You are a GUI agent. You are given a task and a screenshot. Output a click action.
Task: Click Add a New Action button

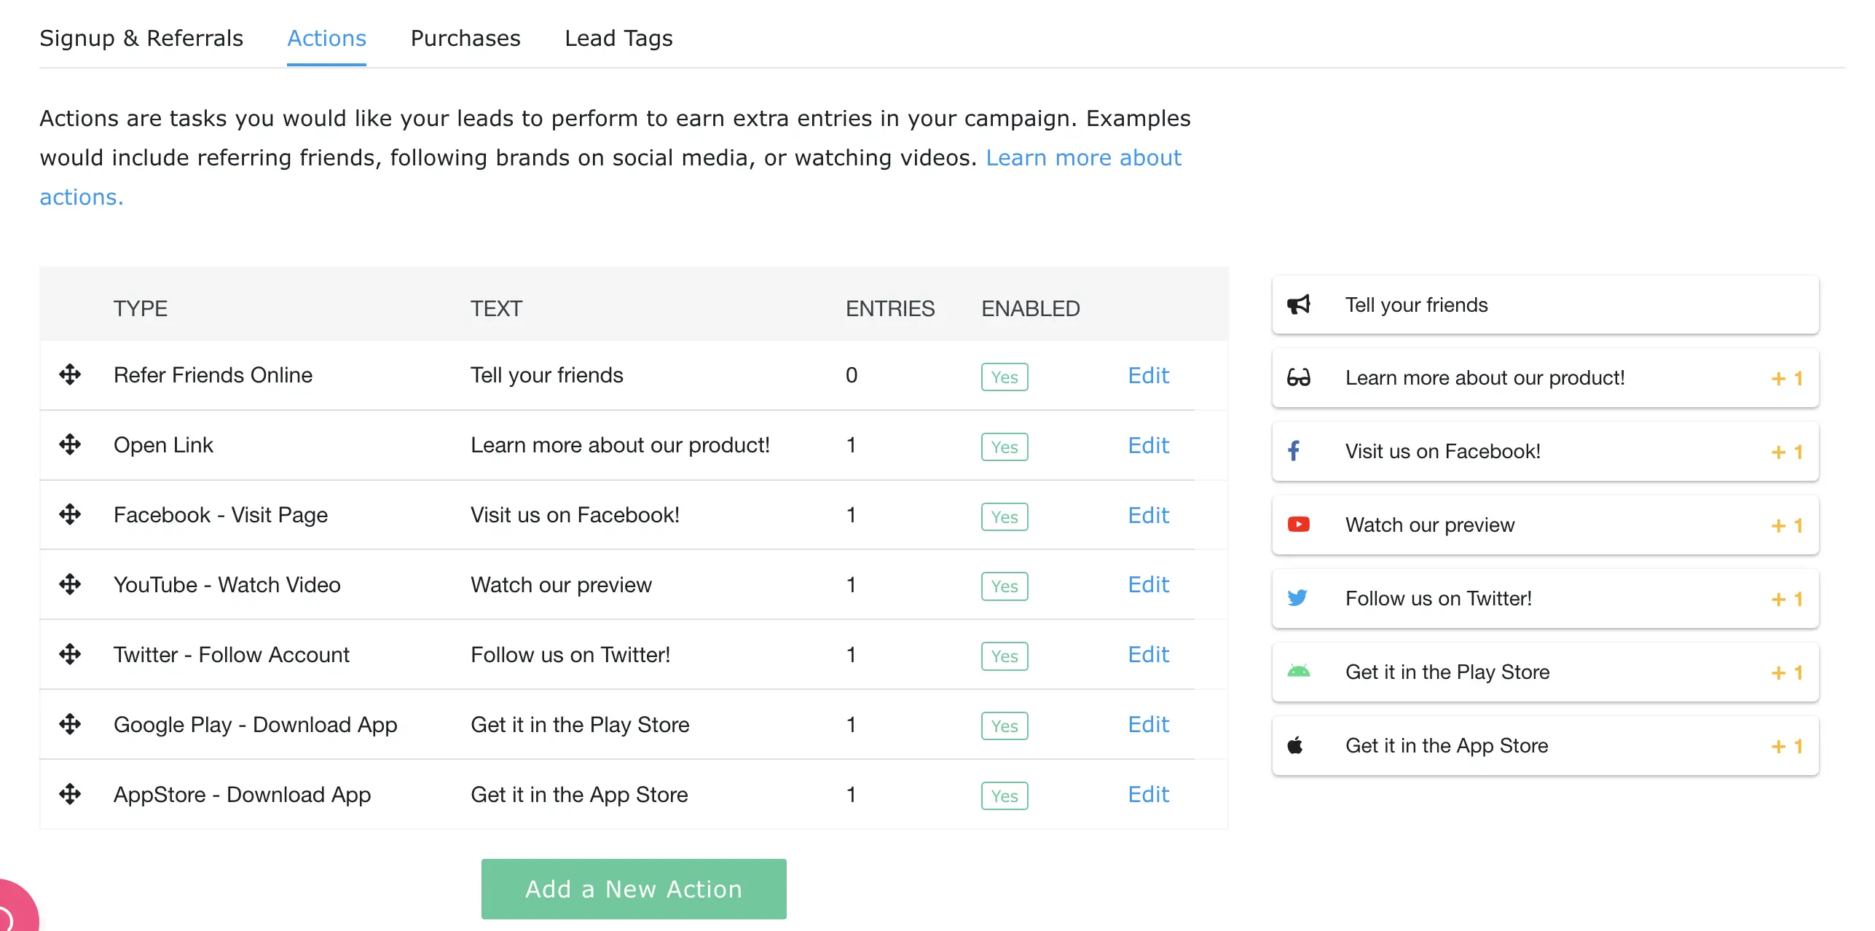(633, 889)
